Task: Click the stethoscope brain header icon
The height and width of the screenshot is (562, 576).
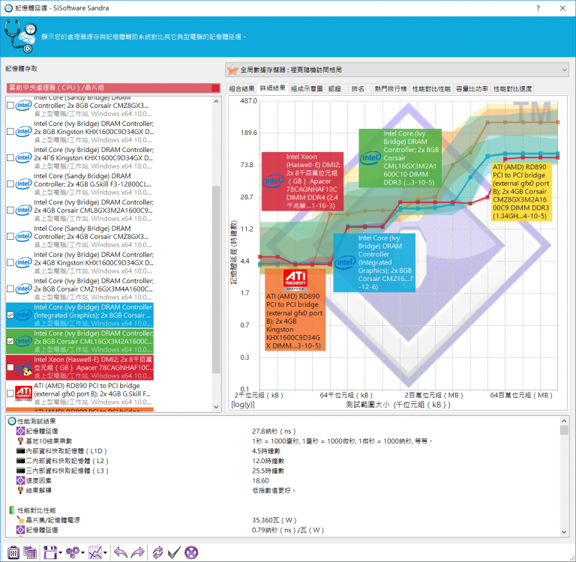Action: click(20, 36)
